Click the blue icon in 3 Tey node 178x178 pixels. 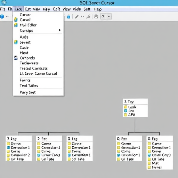pyautogui.click(x=126, y=111)
